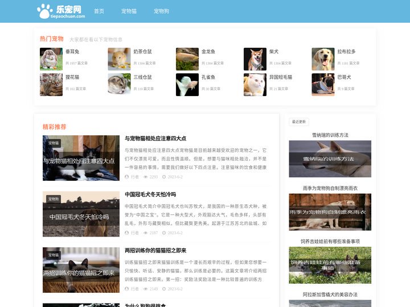This screenshot has width=410, height=307.
Task: Open article title 两招训练你的猫猫招之即来
Action: 155,251
